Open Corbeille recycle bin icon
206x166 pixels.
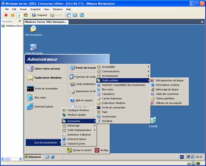tap(153, 122)
